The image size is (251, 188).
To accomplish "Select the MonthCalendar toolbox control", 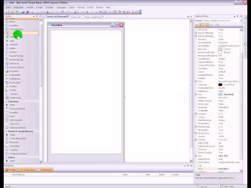I will point(21,60).
